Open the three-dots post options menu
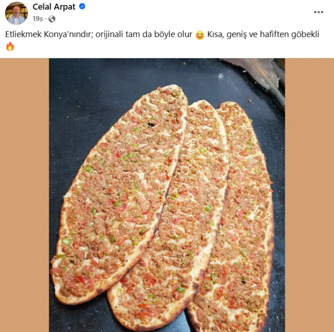Screen dimensions: 334x332 click(318, 12)
